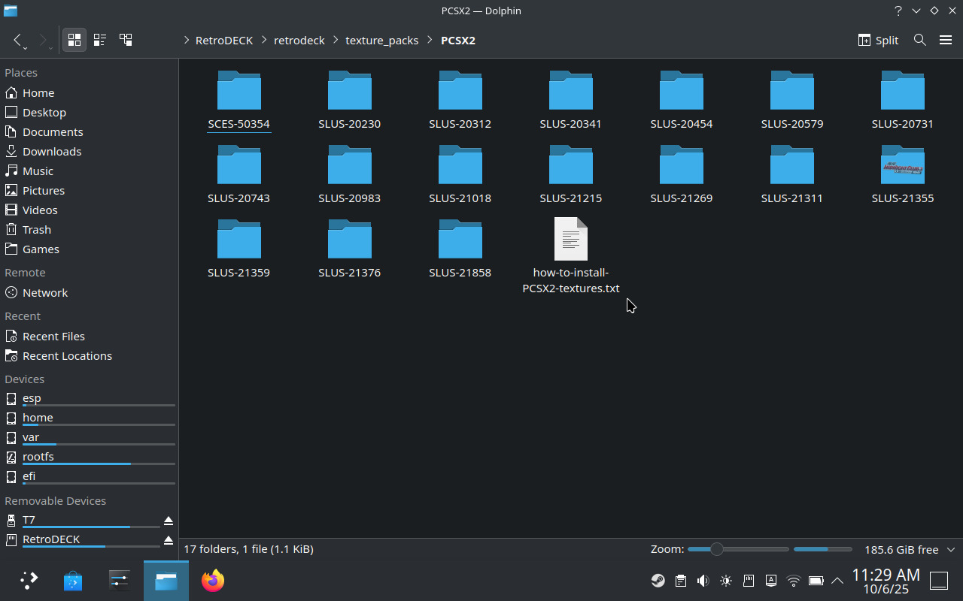
Task: Switch to Compact view mode
Action: pos(99,40)
